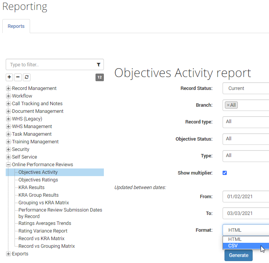This screenshot has width=269, height=263.
Task: Expand the Task Management node
Action: [x=8, y=134]
